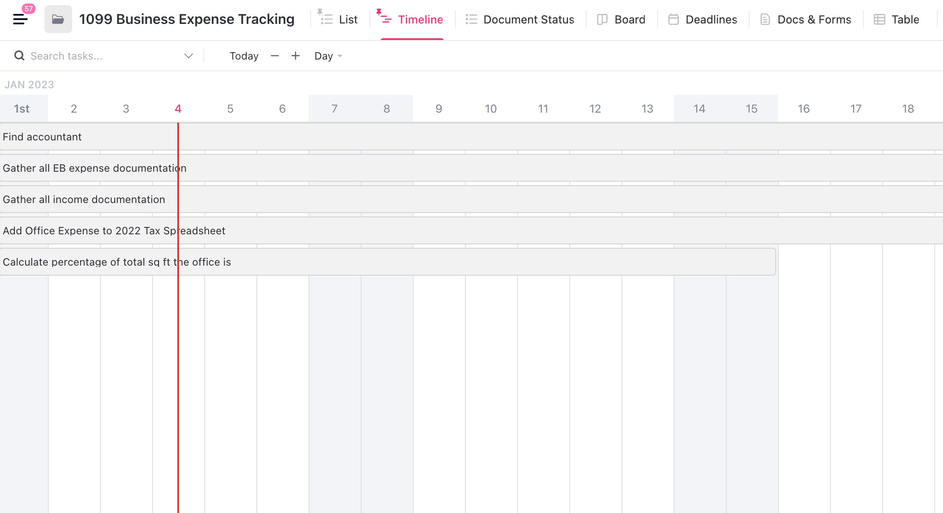Expand the Document Status list icon
Image resolution: width=943 pixels, height=513 pixels.
[x=471, y=19]
